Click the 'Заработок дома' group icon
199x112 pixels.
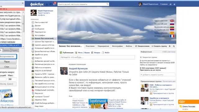click(x=33, y=55)
